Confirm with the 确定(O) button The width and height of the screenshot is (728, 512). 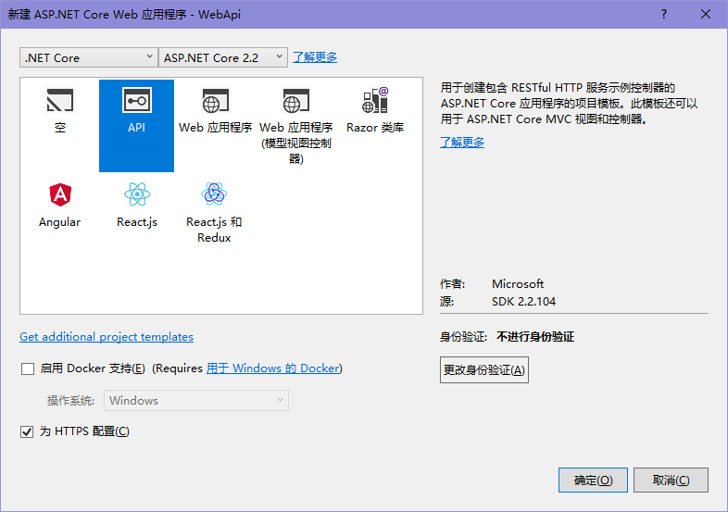pyautogui.click(x=593, y=480)
